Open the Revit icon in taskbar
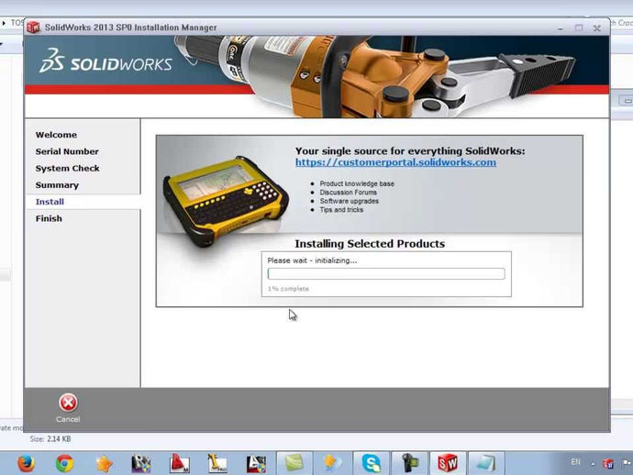 [x=141, y=463]
